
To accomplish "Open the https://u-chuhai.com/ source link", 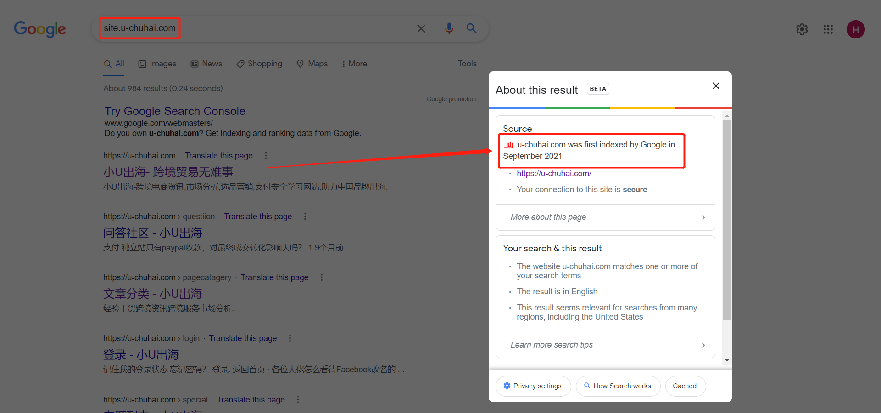I will (x=554, y=174).
